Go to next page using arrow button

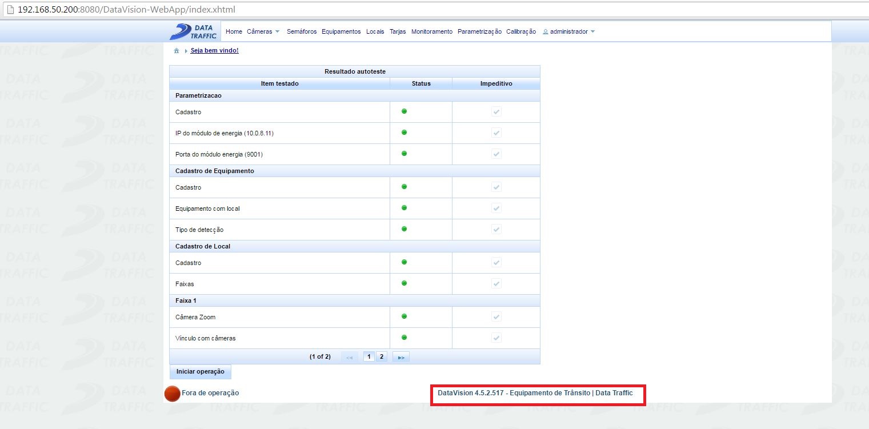coord(401,357)
